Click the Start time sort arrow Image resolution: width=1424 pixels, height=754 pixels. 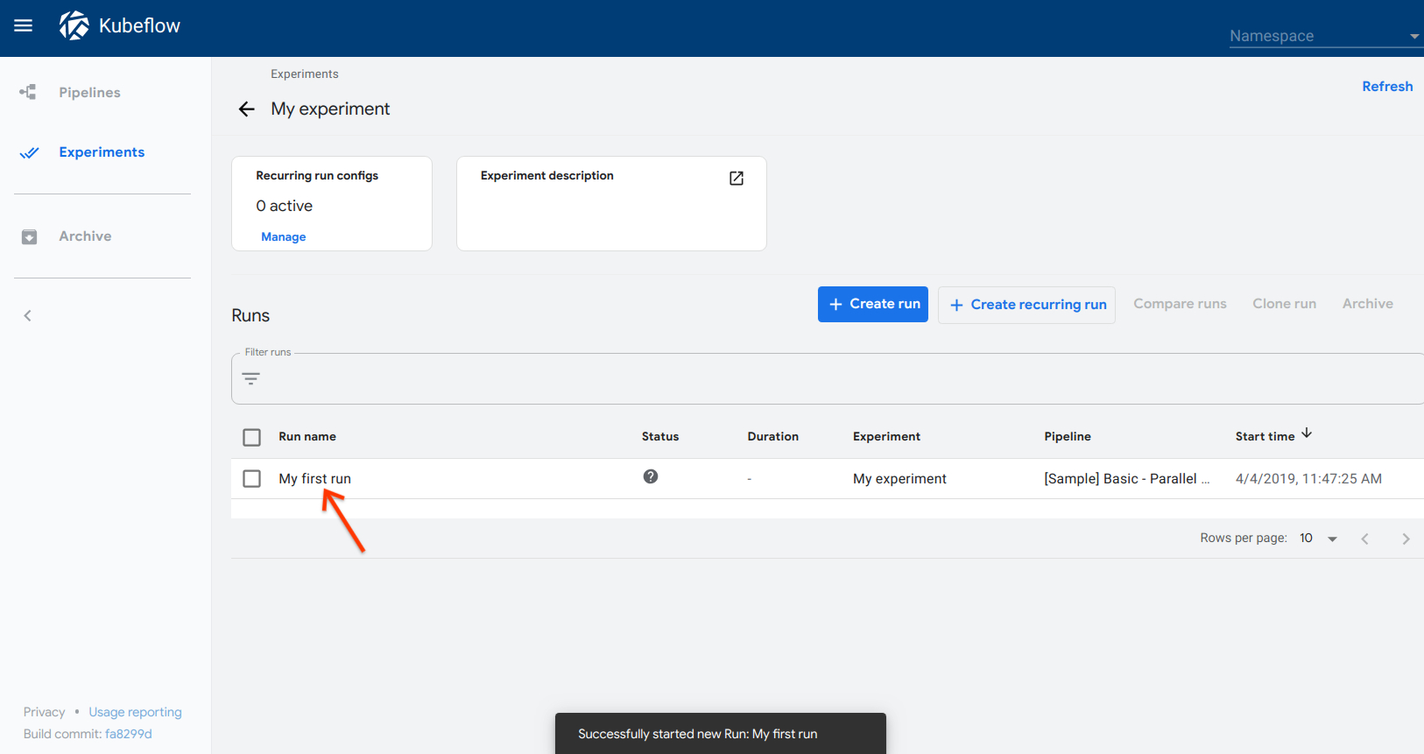1307,434
